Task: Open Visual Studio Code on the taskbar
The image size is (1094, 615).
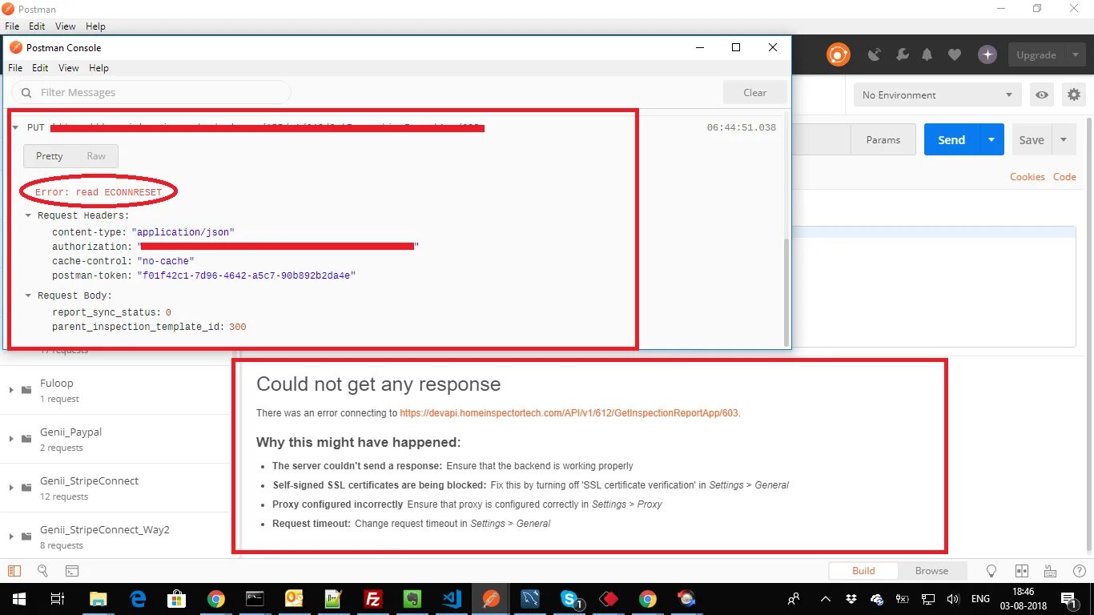Action: (x=451, y=599)
